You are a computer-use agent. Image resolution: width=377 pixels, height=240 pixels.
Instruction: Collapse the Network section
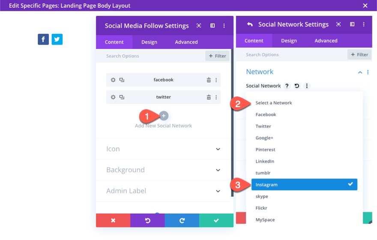(360, 72)
